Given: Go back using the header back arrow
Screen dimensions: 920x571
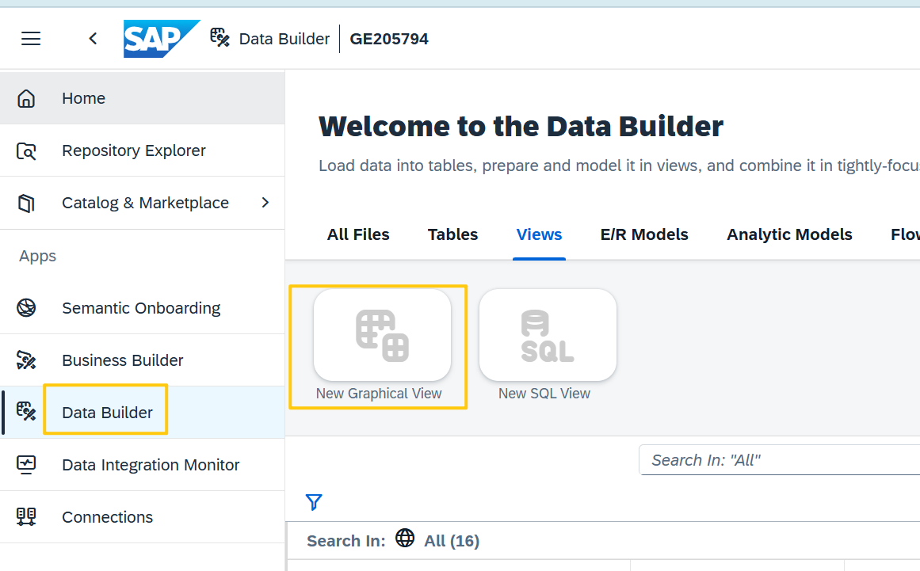Looking at the screenshot, I should point(93,39).
